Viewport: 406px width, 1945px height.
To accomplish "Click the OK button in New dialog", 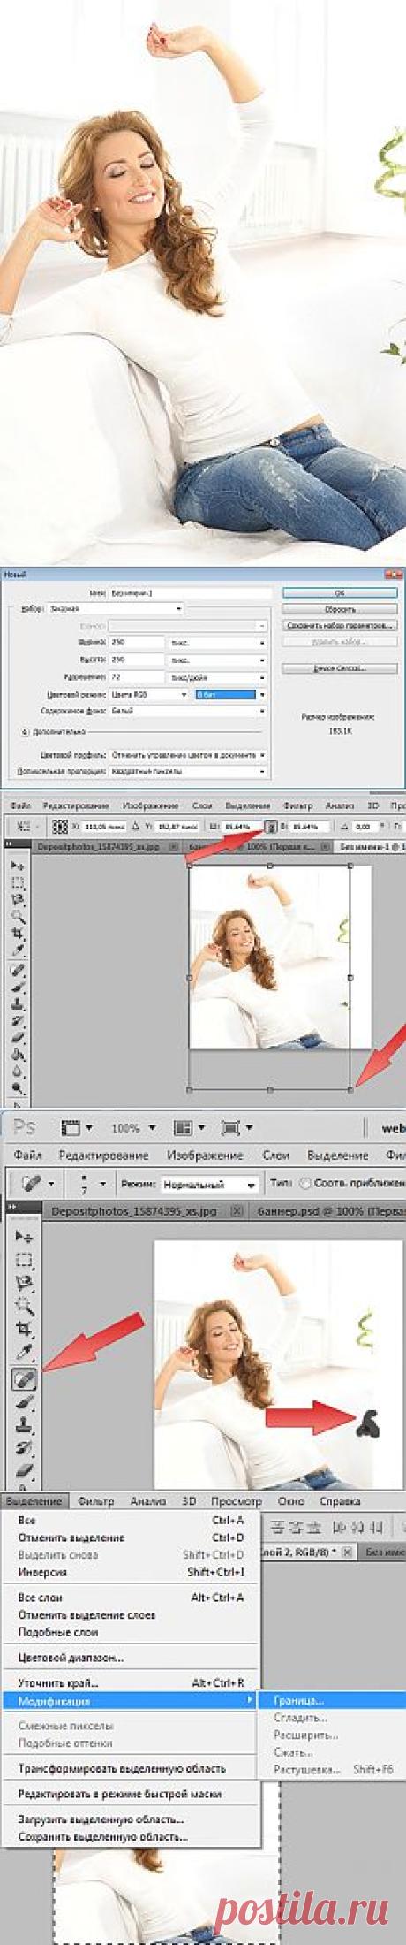I will coord(341,593).
